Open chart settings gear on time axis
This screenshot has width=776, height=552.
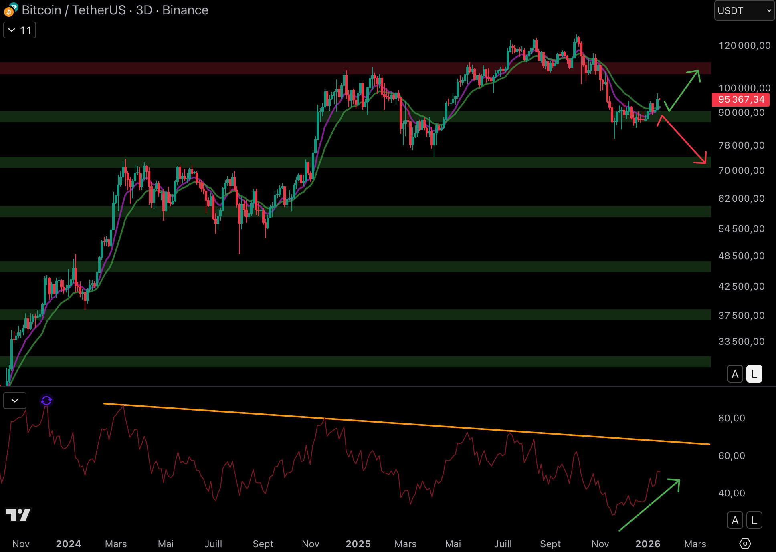pos(745,544)
